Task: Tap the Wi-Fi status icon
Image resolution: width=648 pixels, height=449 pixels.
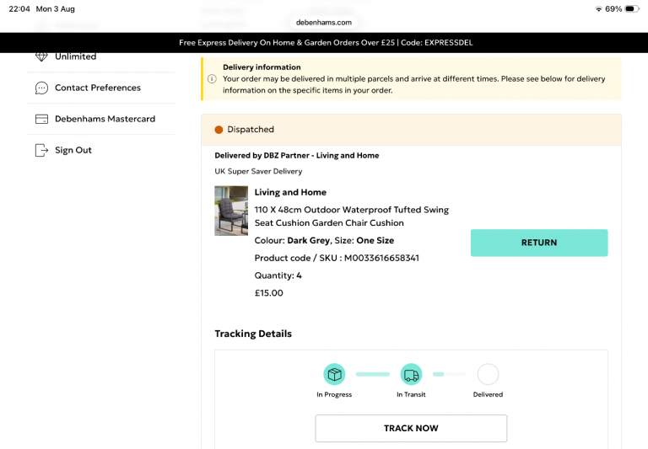Action: coord(598,9)
